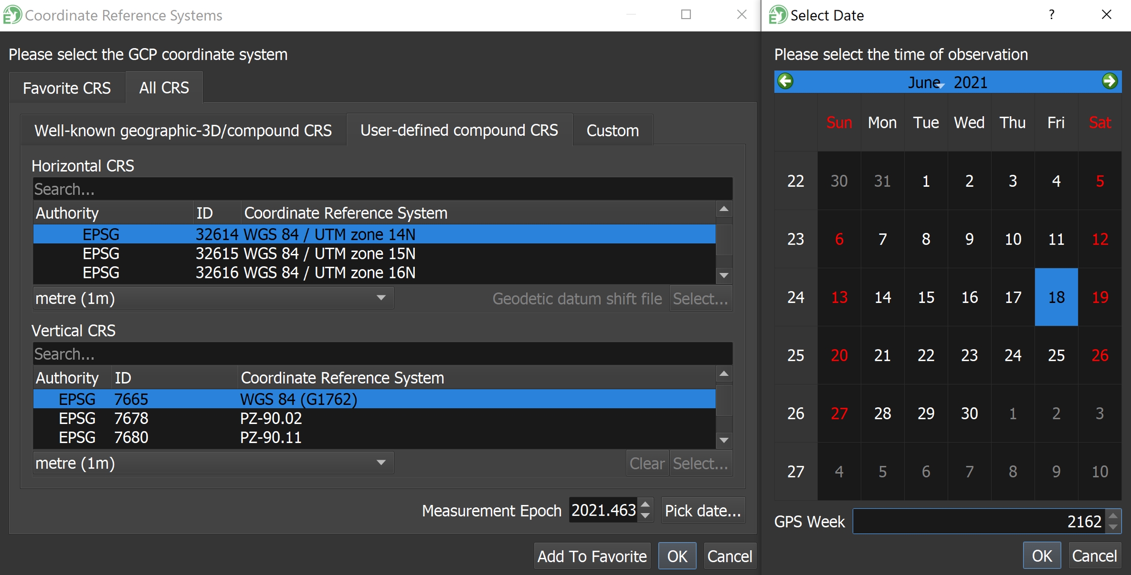Select June 29 Tuesday in calendar
Viewport: 1131px width, 575px height.
(926, 413)
